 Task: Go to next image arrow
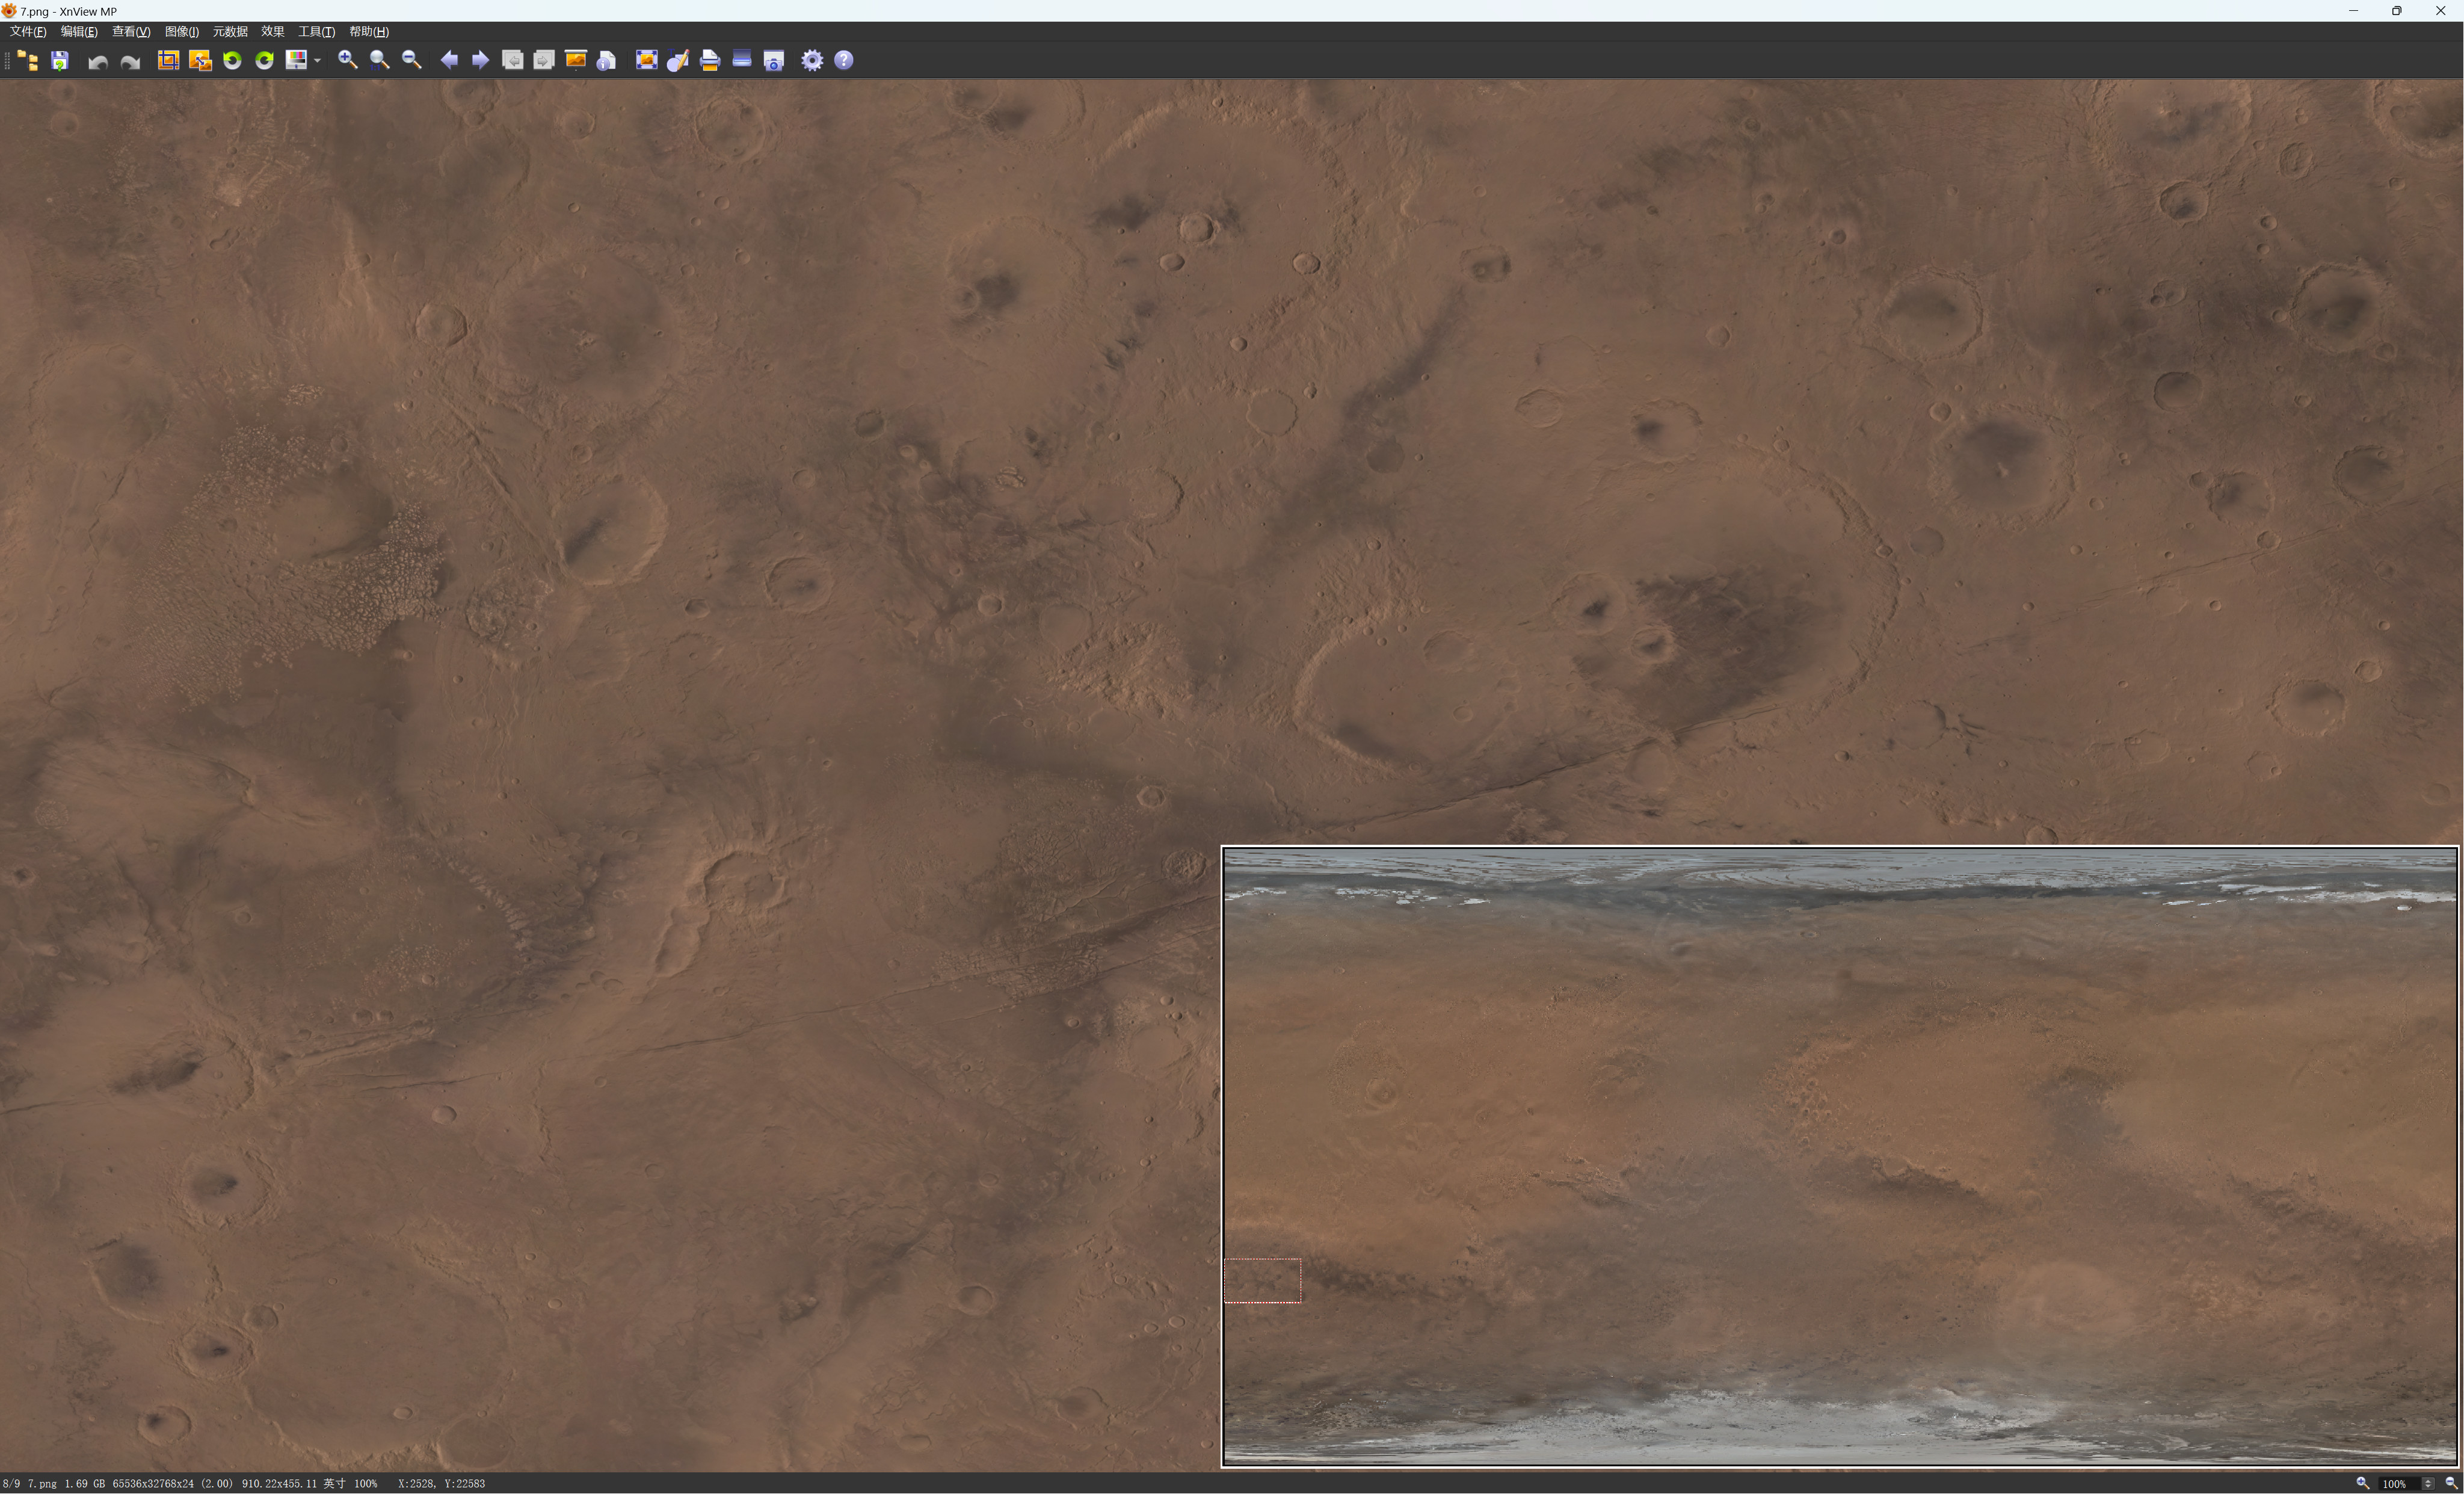(x=481, y=61)
